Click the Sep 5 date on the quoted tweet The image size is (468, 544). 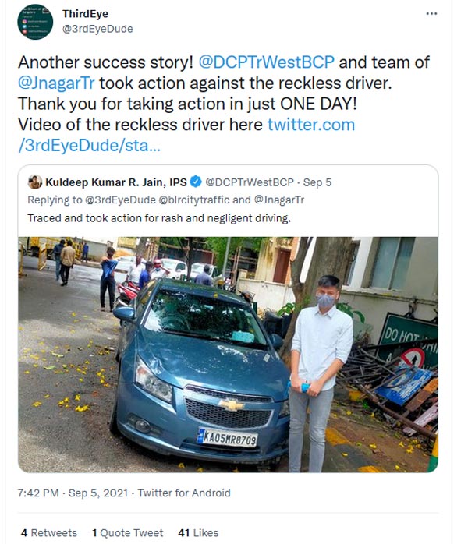coord(318,182)
